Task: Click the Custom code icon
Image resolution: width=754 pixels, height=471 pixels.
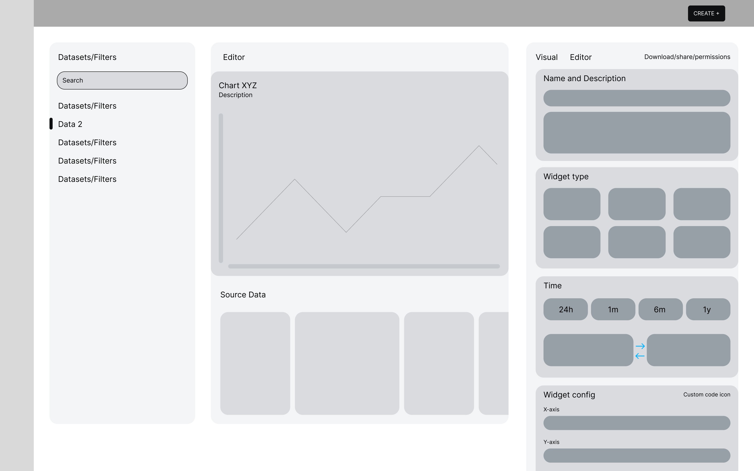Action: click(x=706, y=394)
